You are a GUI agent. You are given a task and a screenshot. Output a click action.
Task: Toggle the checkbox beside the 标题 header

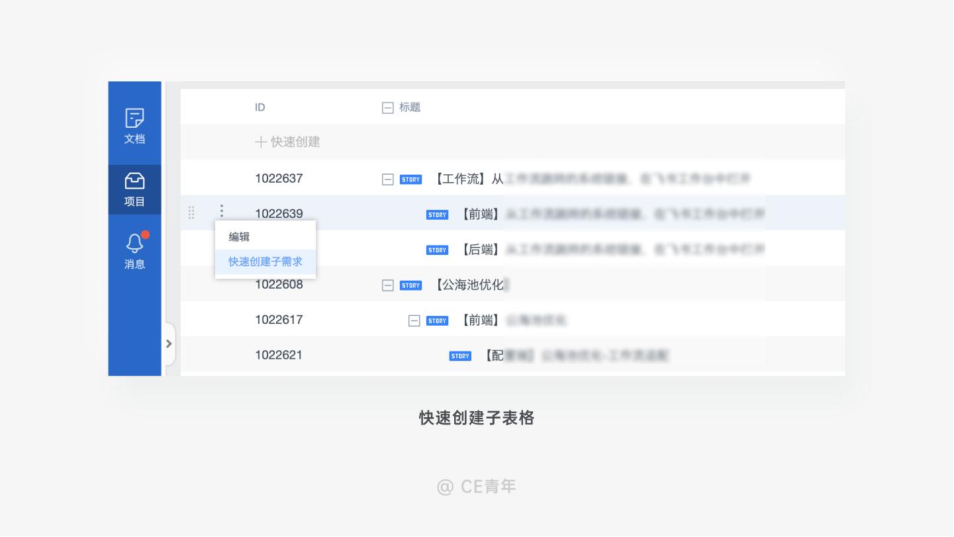pos(388,107)
